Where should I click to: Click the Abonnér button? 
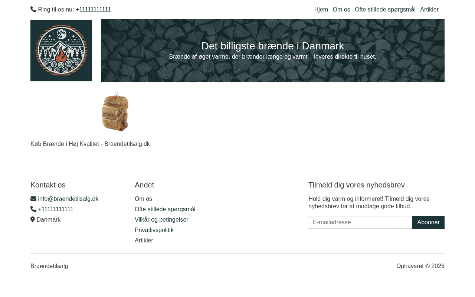[428, 222]
